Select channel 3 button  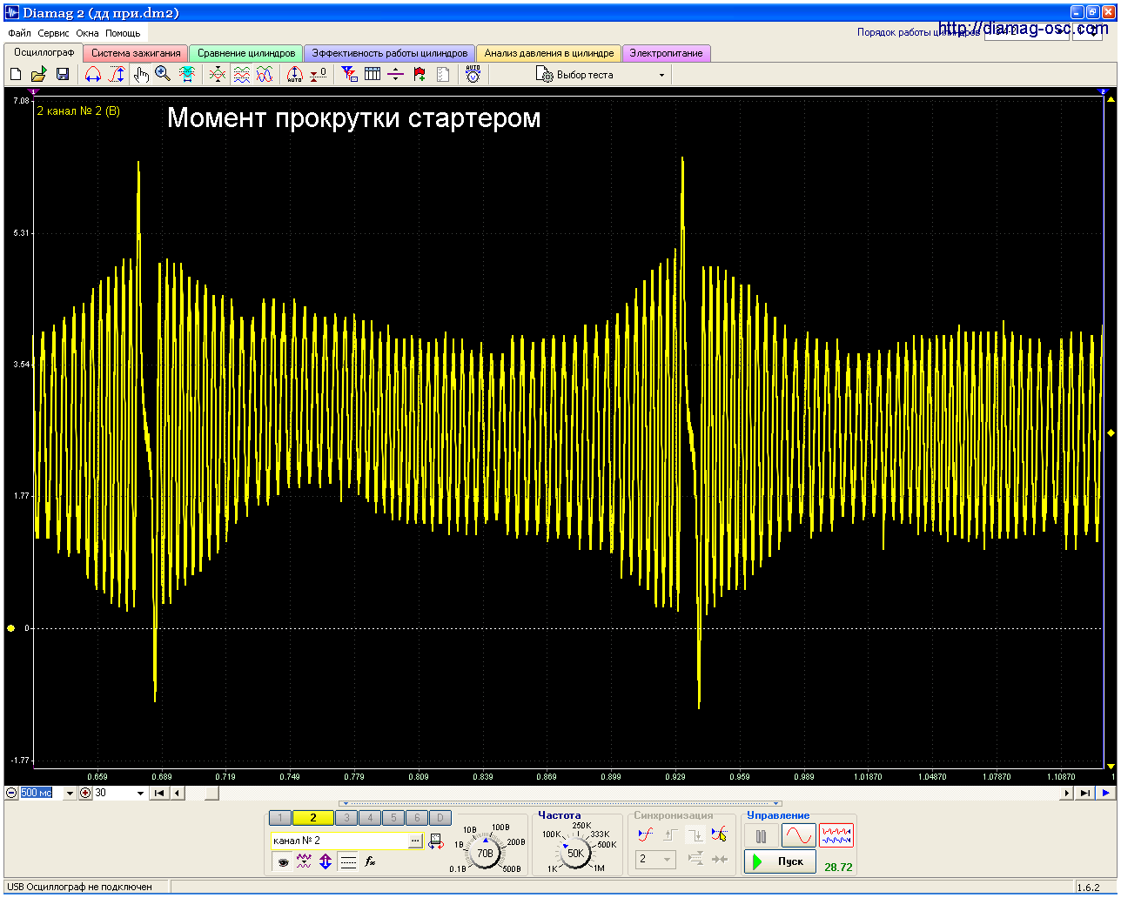pos(346,818)
